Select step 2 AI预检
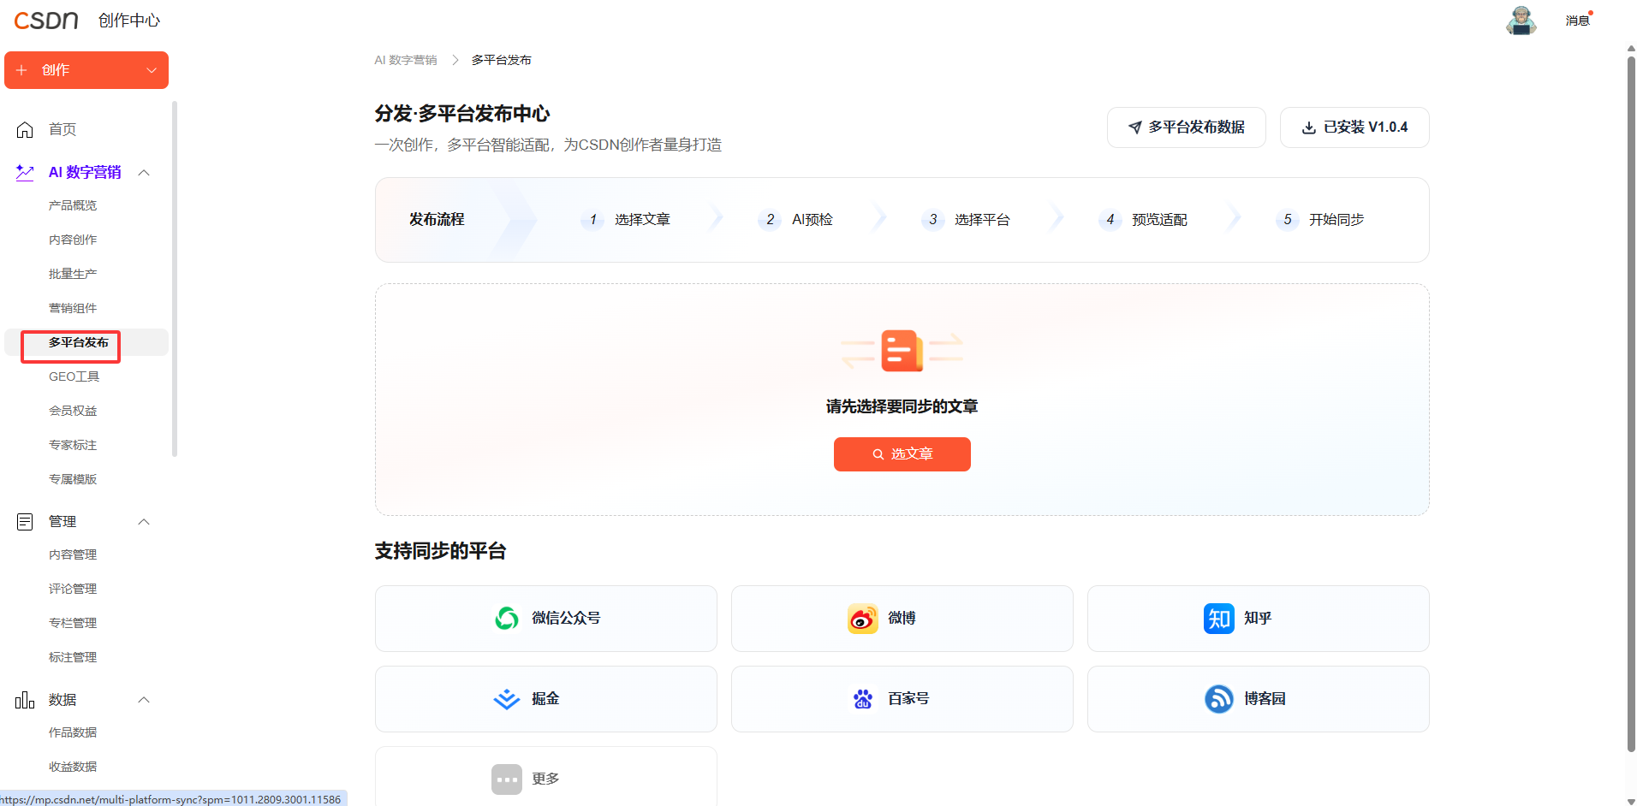 pos(796,220)
